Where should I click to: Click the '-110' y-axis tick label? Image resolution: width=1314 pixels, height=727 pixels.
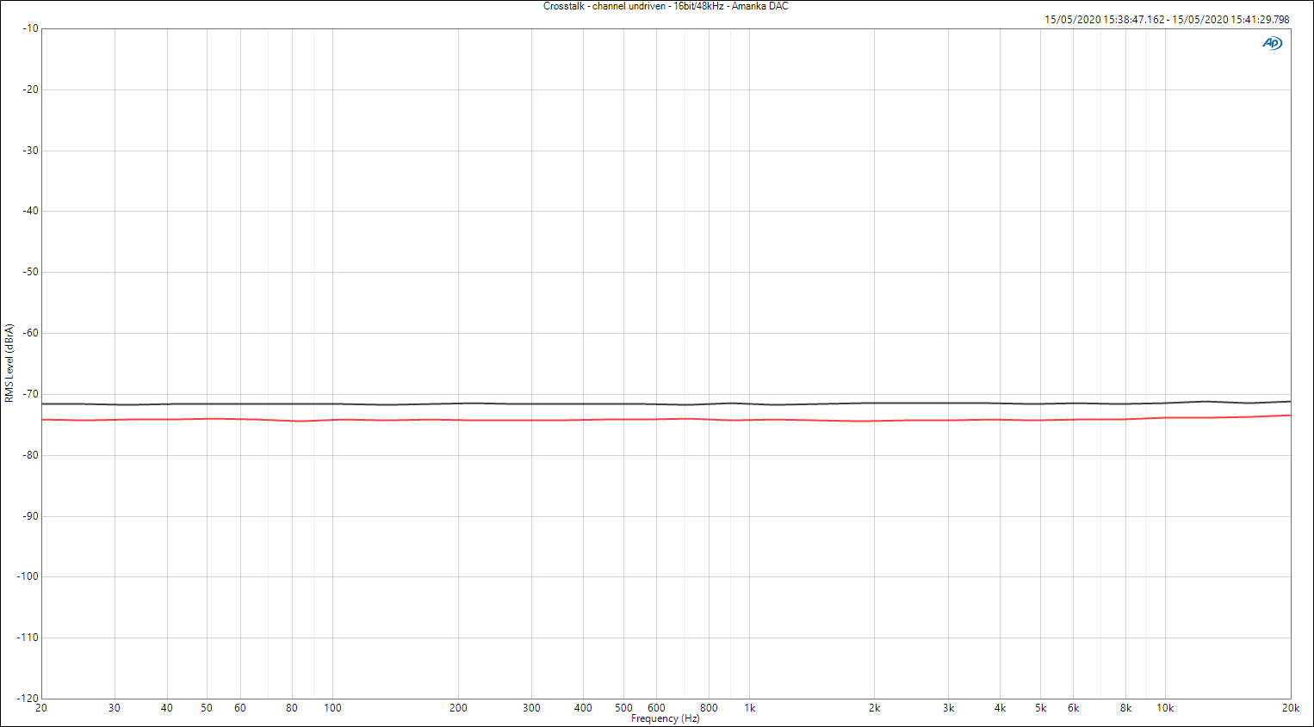tap(28, 638)
